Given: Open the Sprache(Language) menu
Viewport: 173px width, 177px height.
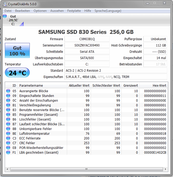Looking at the screenshot, I should [x=108, y=11].
